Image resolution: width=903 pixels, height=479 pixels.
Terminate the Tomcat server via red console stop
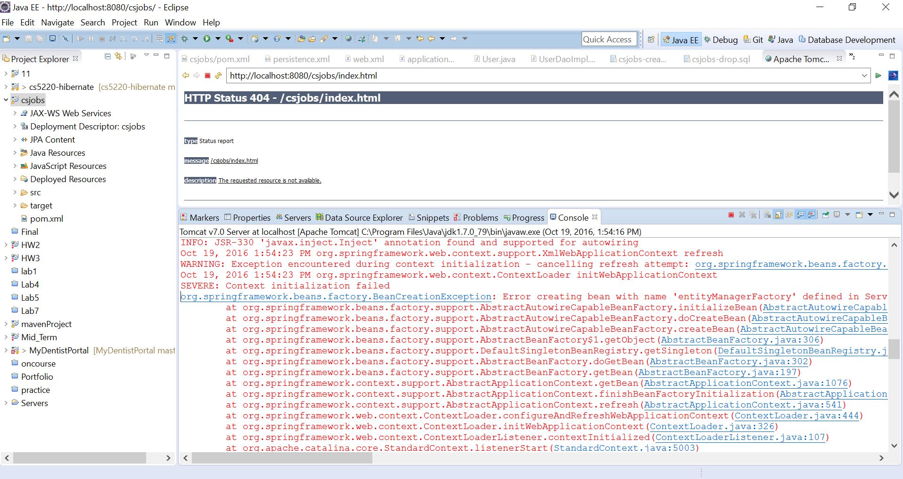point(731,215)
